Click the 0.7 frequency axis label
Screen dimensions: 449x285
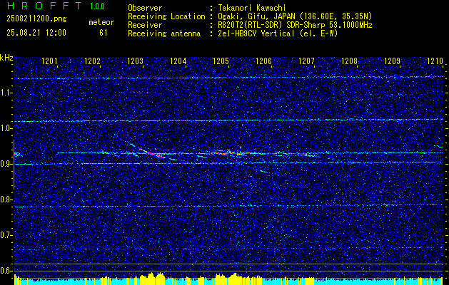6,235
